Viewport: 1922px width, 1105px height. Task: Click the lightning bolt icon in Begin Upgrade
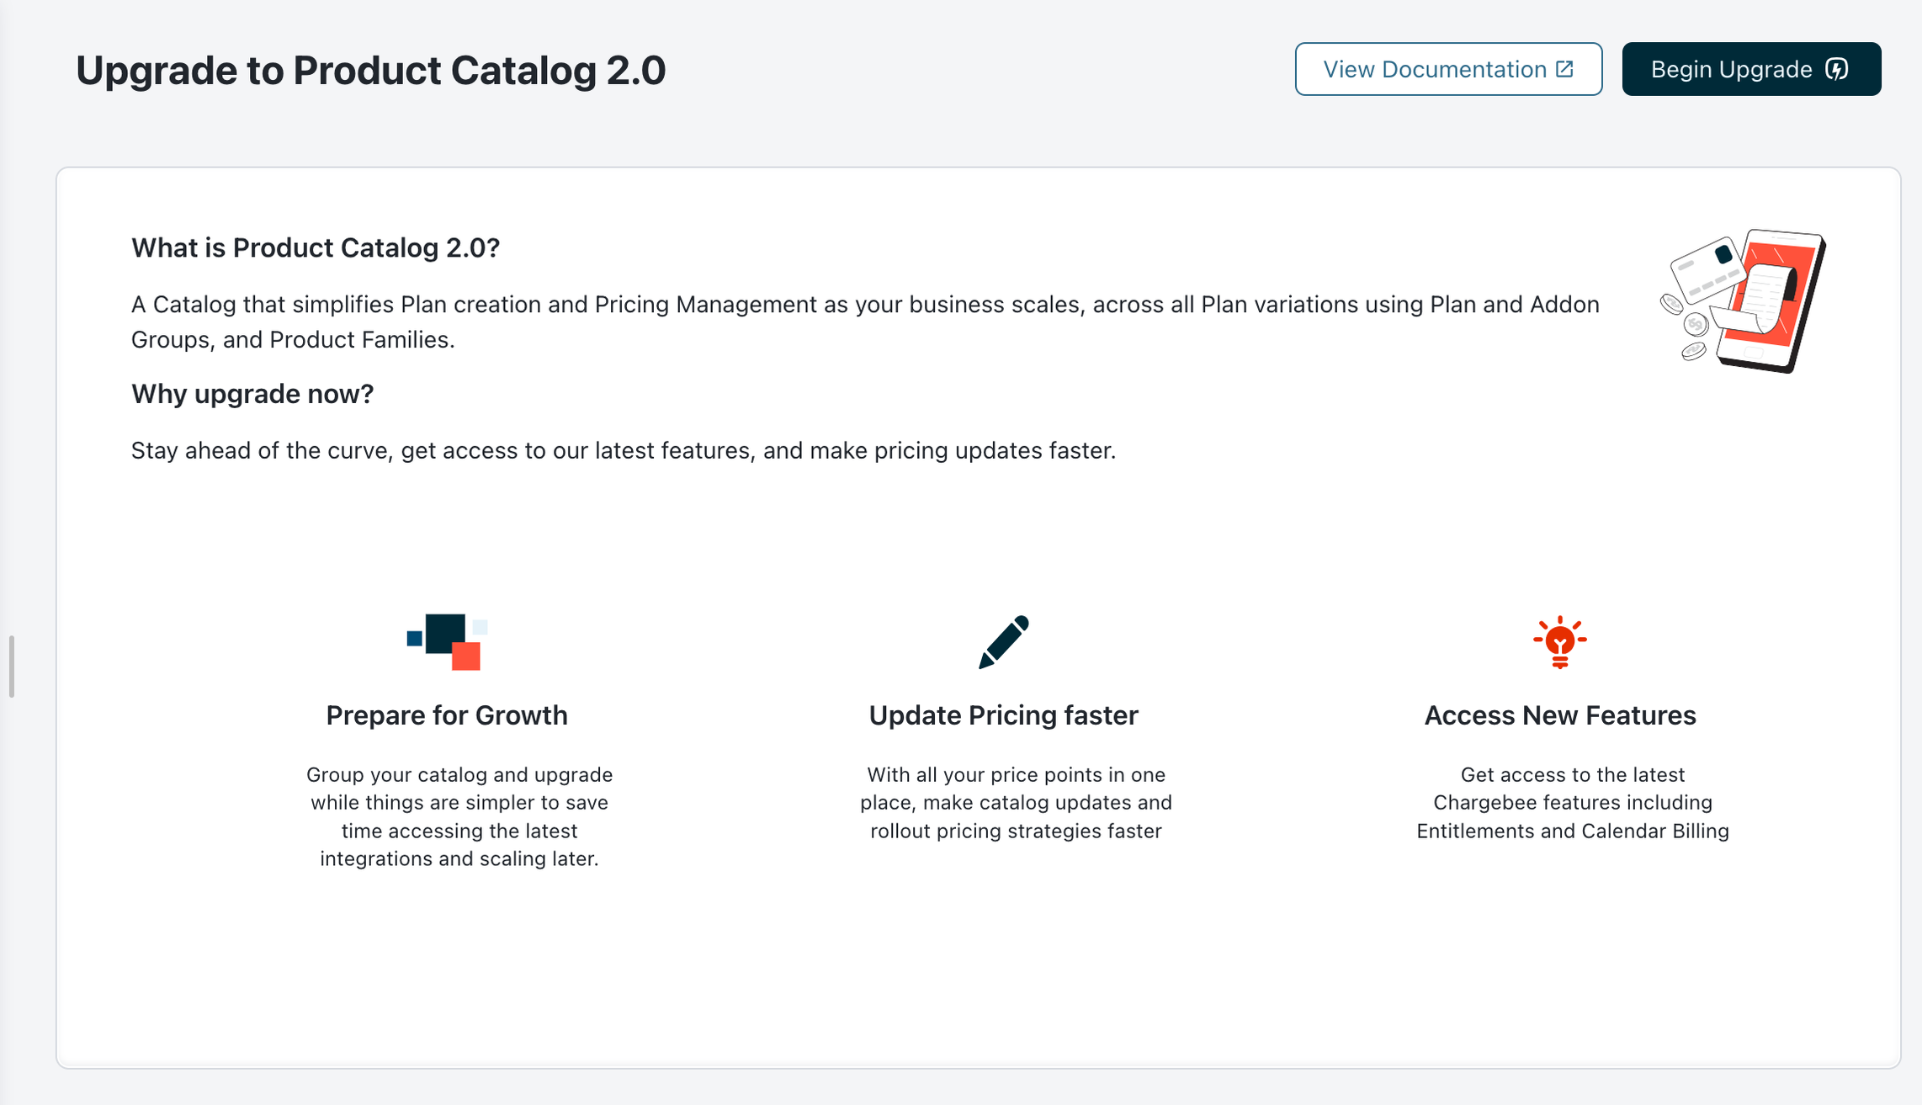point(1837,69)
